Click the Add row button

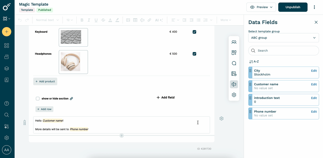(44, 109)
